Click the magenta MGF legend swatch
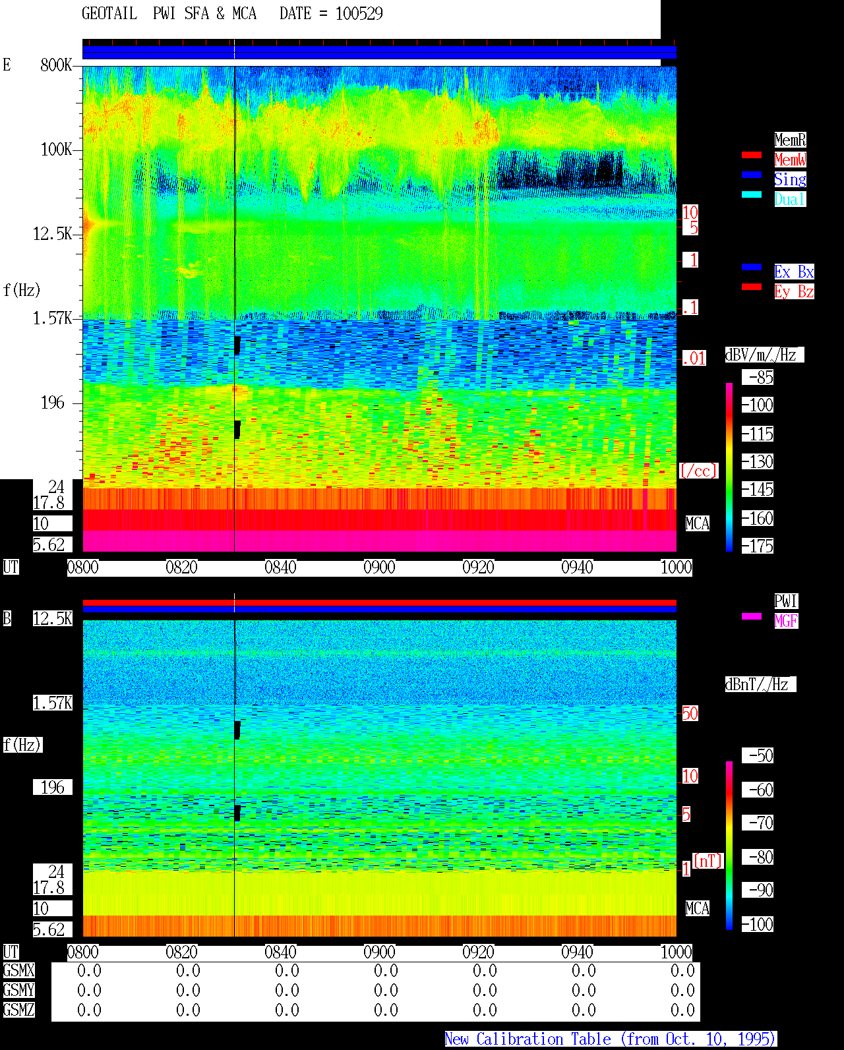This screenshot has height=1050, width=844. point(752,616)
